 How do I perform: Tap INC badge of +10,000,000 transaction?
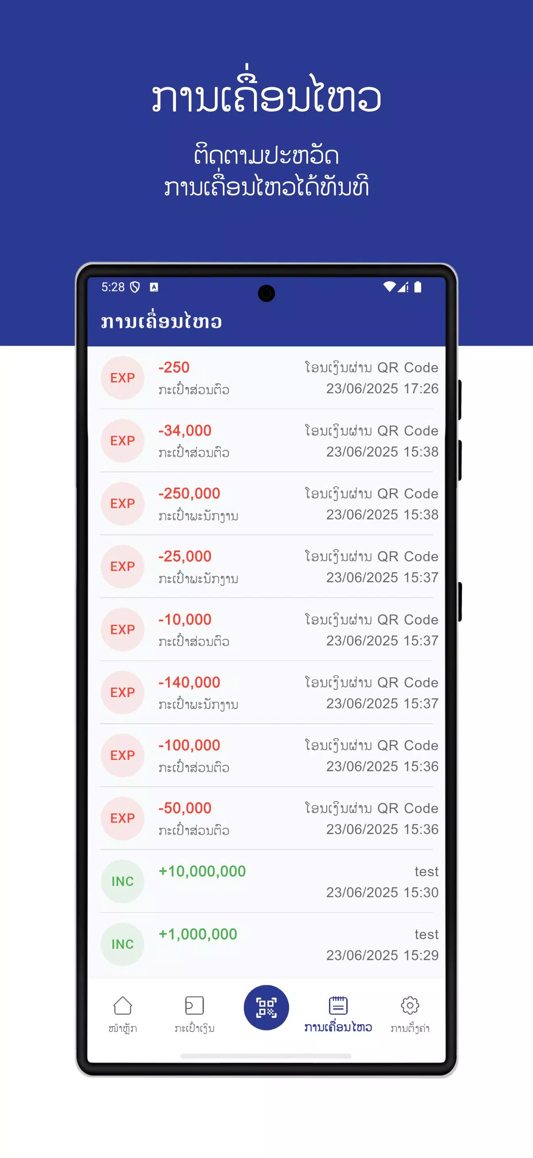pyautogui.click(x=123, y=881)
